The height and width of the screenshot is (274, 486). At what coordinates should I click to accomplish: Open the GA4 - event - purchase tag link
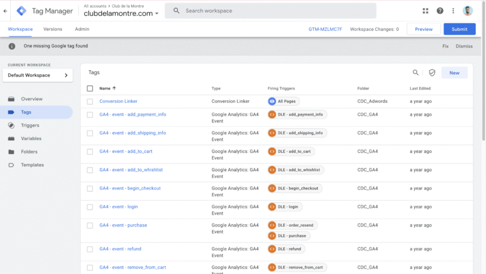[123, 225]
